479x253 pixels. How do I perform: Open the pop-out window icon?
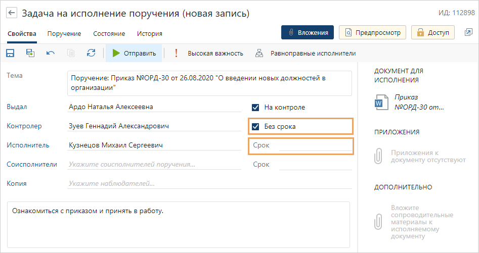click(468, 32)
